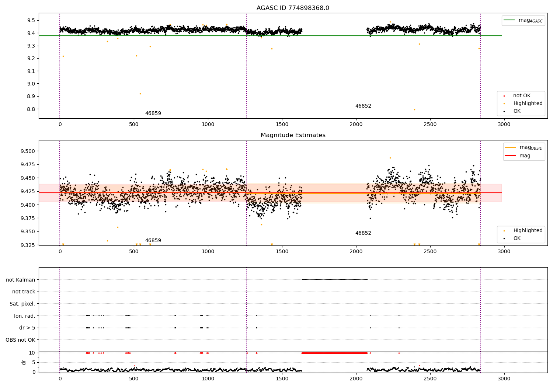Click "not OK" in the top plot legend
The image size is (553, 387).
tap(521, 96)
